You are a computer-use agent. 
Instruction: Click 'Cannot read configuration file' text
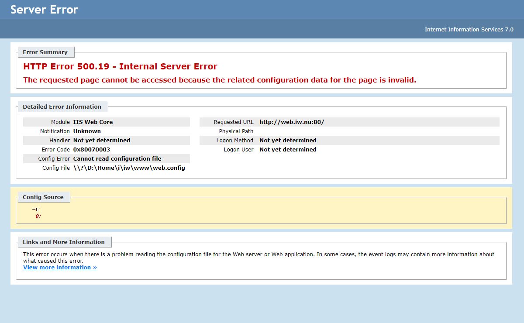(x=117, y=158)
